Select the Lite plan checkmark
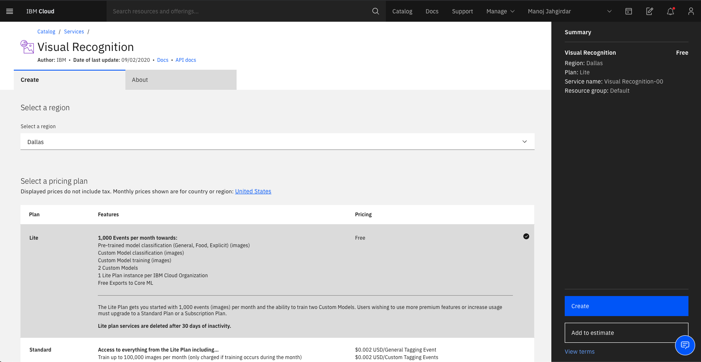This screenshot has width=701, height=362. (x=526, y=236)
